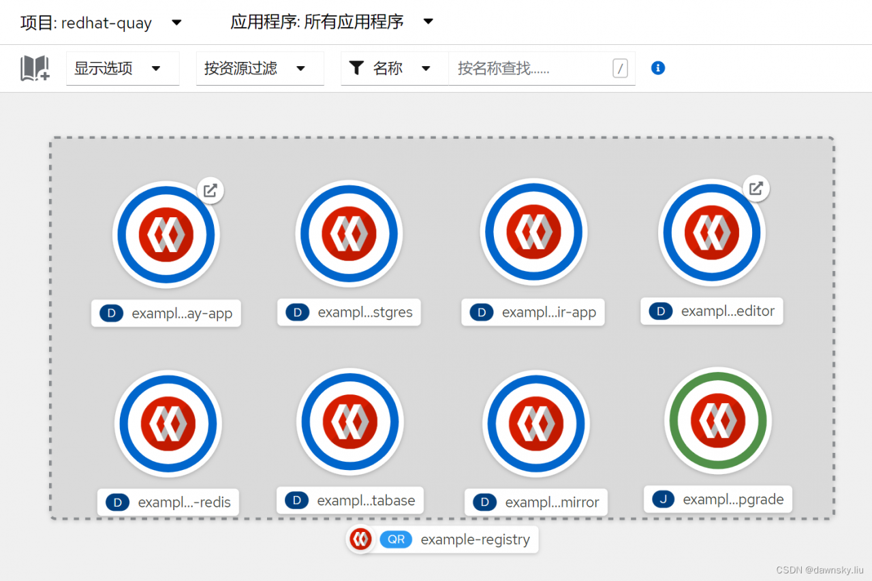Select the exampl...editor deployment node circle

712,232
